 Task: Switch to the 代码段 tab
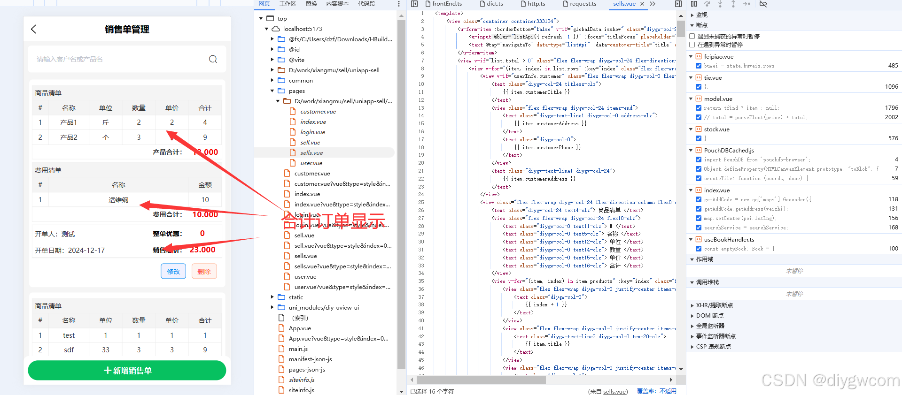coord(366,4)
